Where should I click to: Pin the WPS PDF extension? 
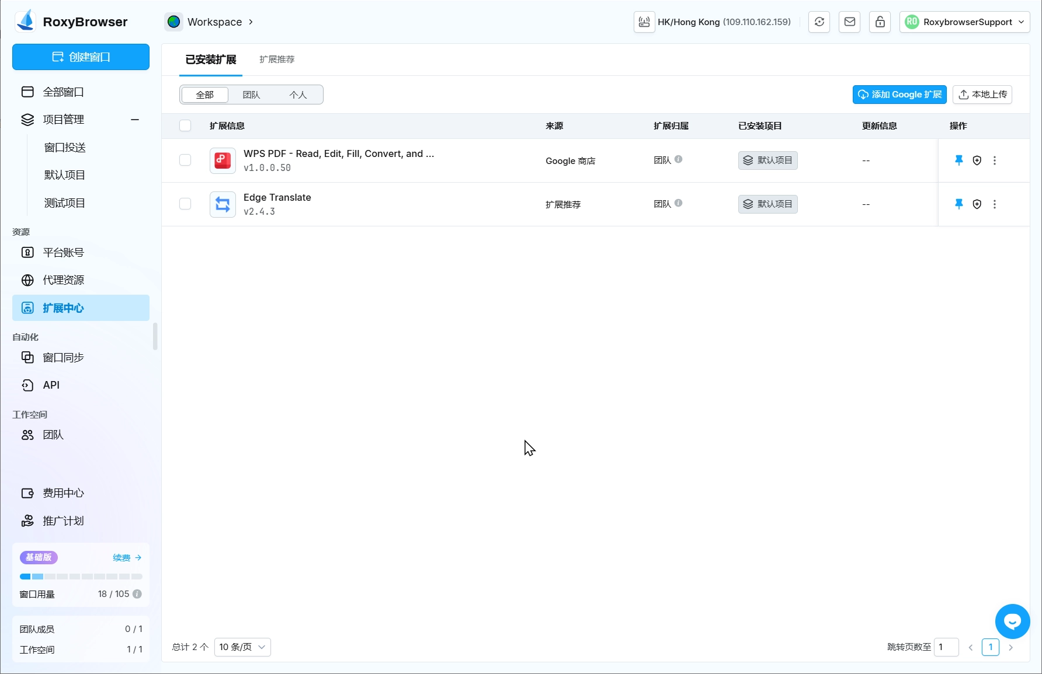coord(958,160)
